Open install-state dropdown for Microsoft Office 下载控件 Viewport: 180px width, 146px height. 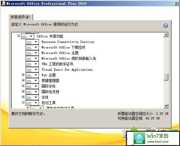pyautogui.click(x=32, y=47)
